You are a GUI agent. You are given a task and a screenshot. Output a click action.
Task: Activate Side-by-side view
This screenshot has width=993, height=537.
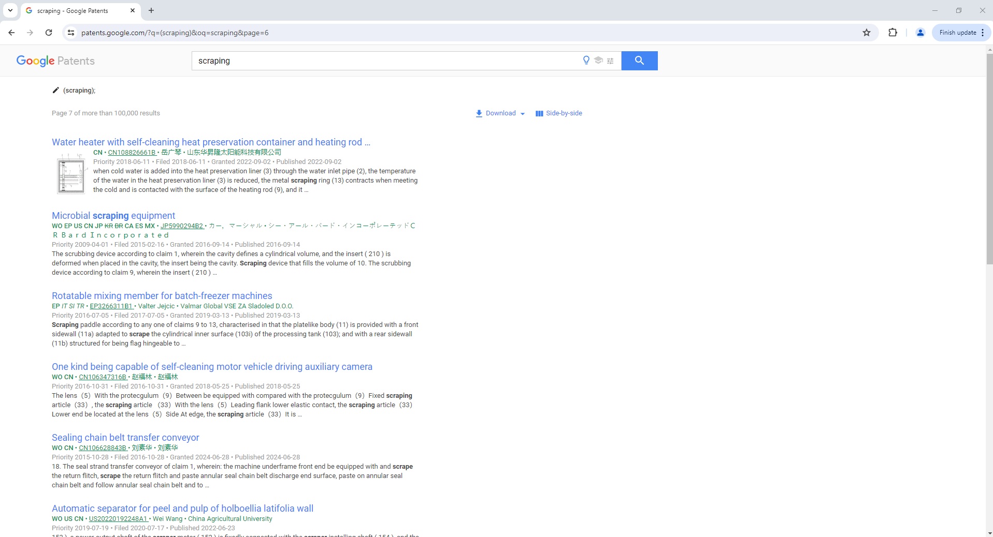point(558,113)
